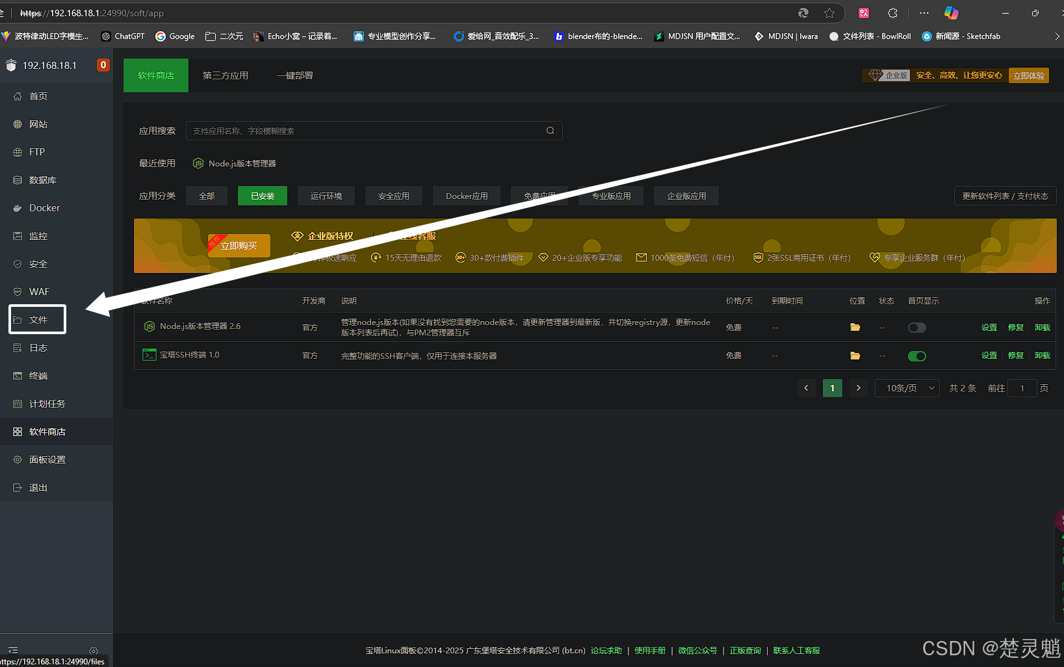Select page 1 in pagination
This screenshot has width=1064, height=667.
[x=832, y=388]
